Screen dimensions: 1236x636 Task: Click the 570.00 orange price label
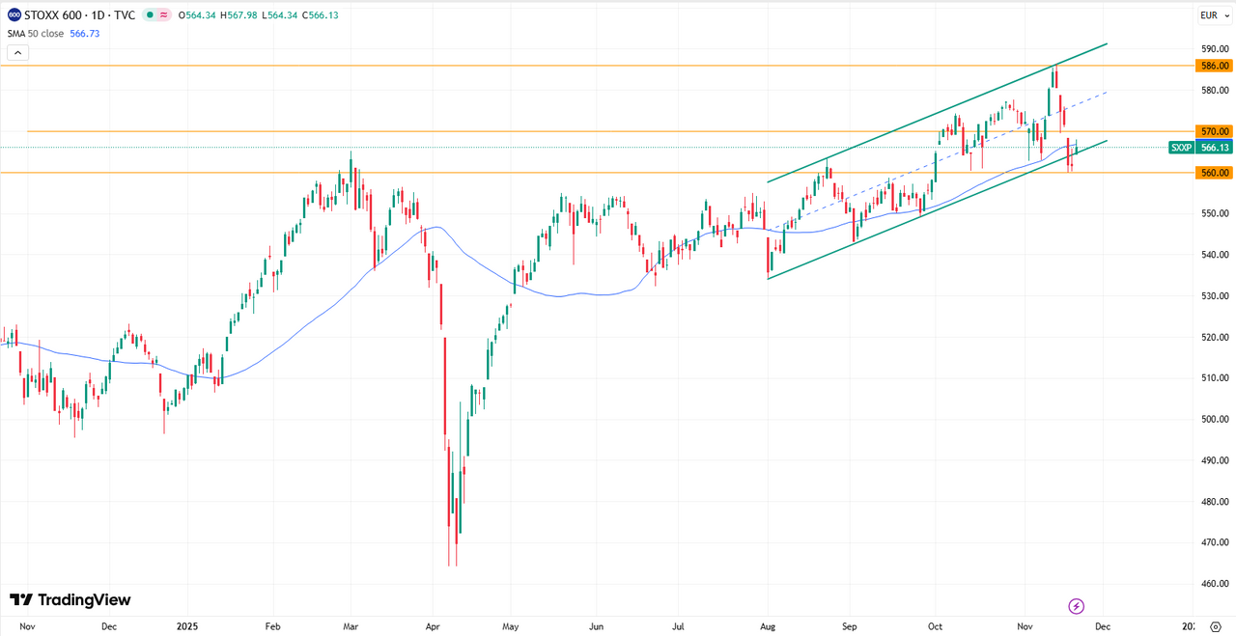1214,131
